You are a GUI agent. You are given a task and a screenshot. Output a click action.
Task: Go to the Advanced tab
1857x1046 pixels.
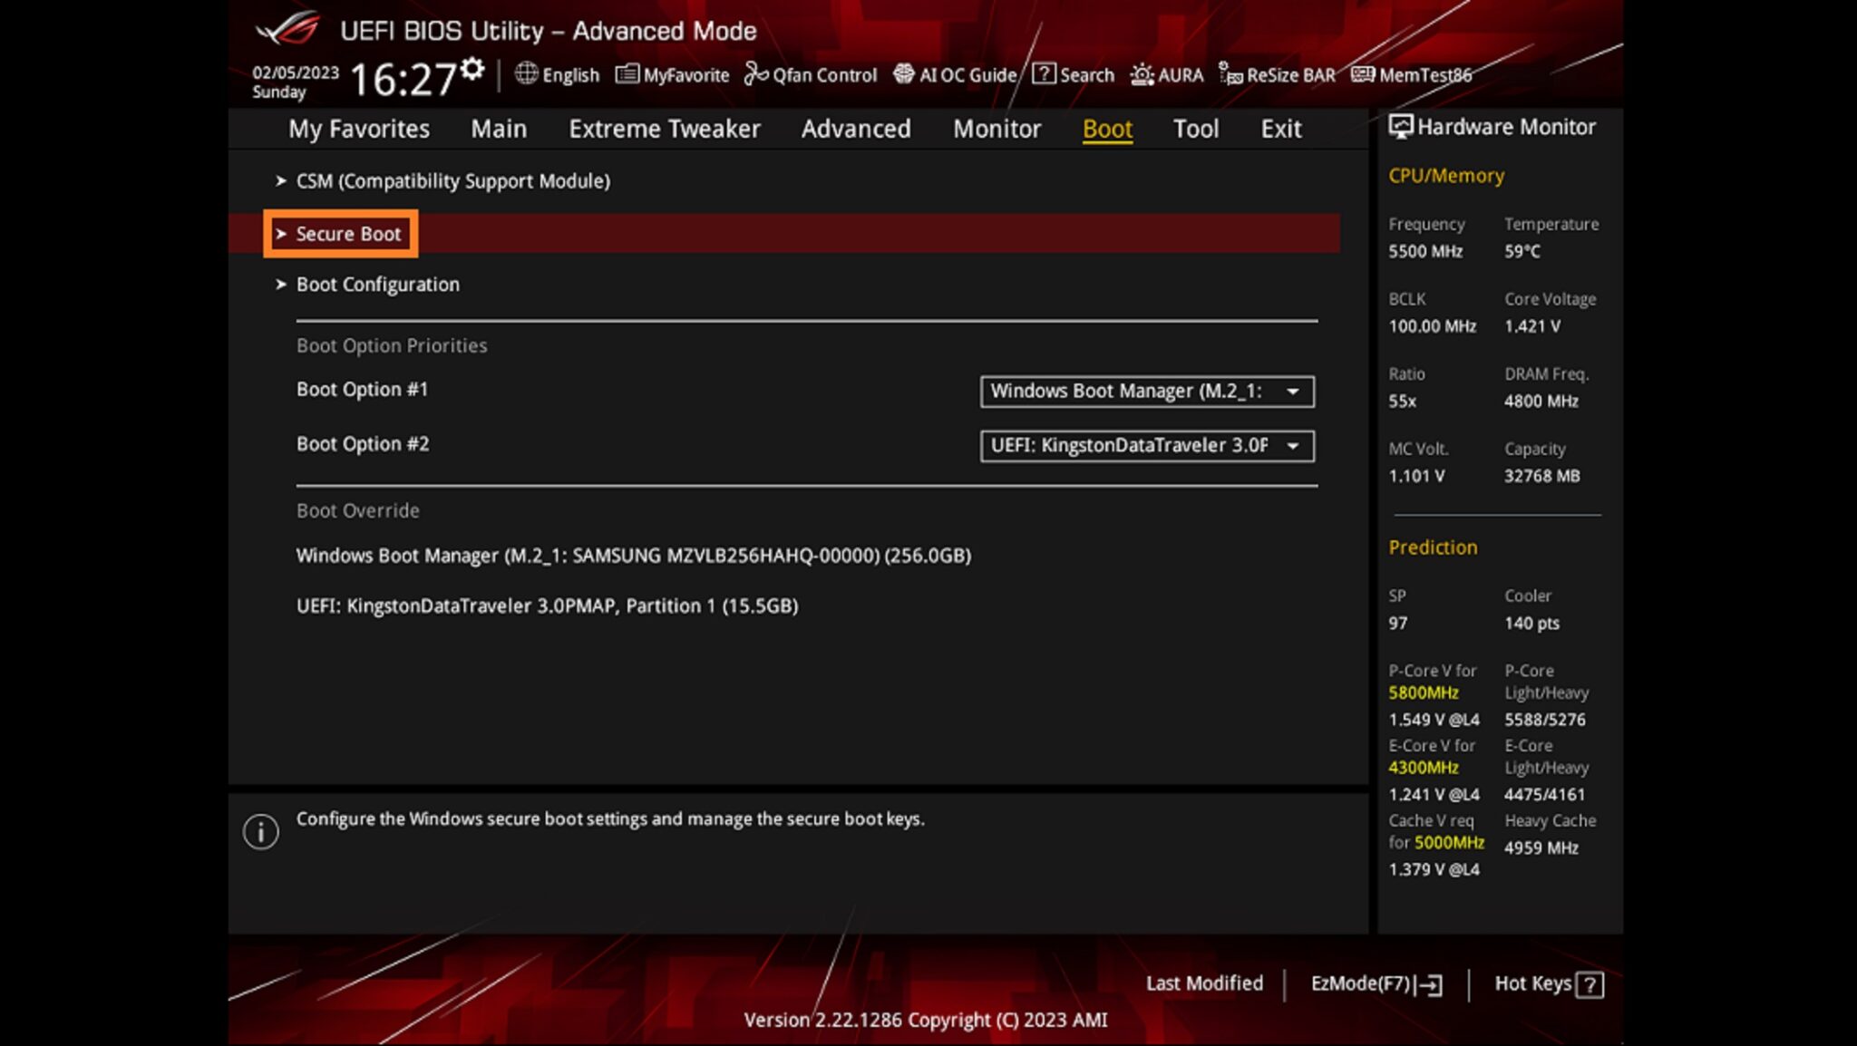pos(855,129)
